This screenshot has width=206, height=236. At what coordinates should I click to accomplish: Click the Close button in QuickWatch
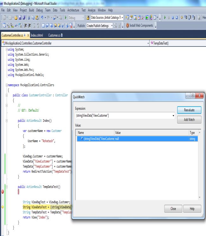[173, 209]
